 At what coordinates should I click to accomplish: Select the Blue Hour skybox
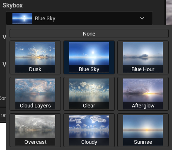pyautogui.click(x=143, y=57)
